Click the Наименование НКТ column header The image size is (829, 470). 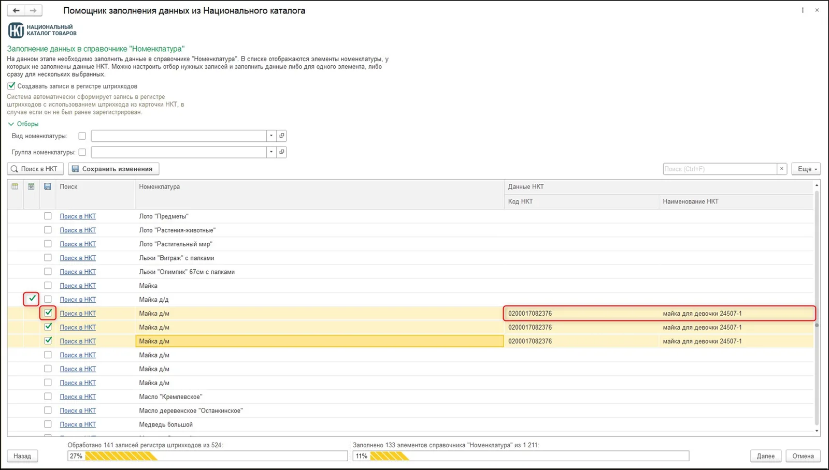(x=736, y=201)
